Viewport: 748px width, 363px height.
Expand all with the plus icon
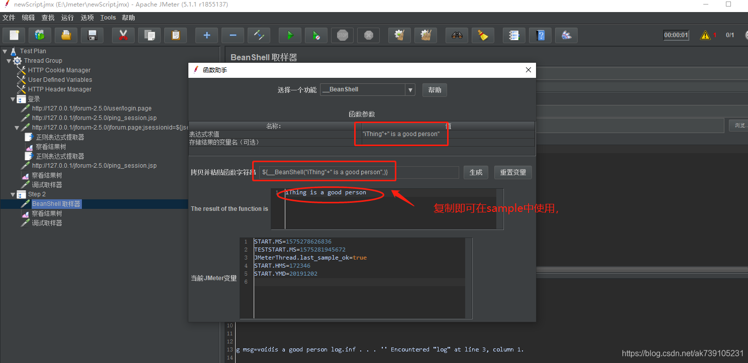206,35
